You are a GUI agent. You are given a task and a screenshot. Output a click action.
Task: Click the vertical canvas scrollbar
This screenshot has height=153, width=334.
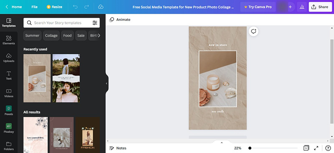pos(331,81)
